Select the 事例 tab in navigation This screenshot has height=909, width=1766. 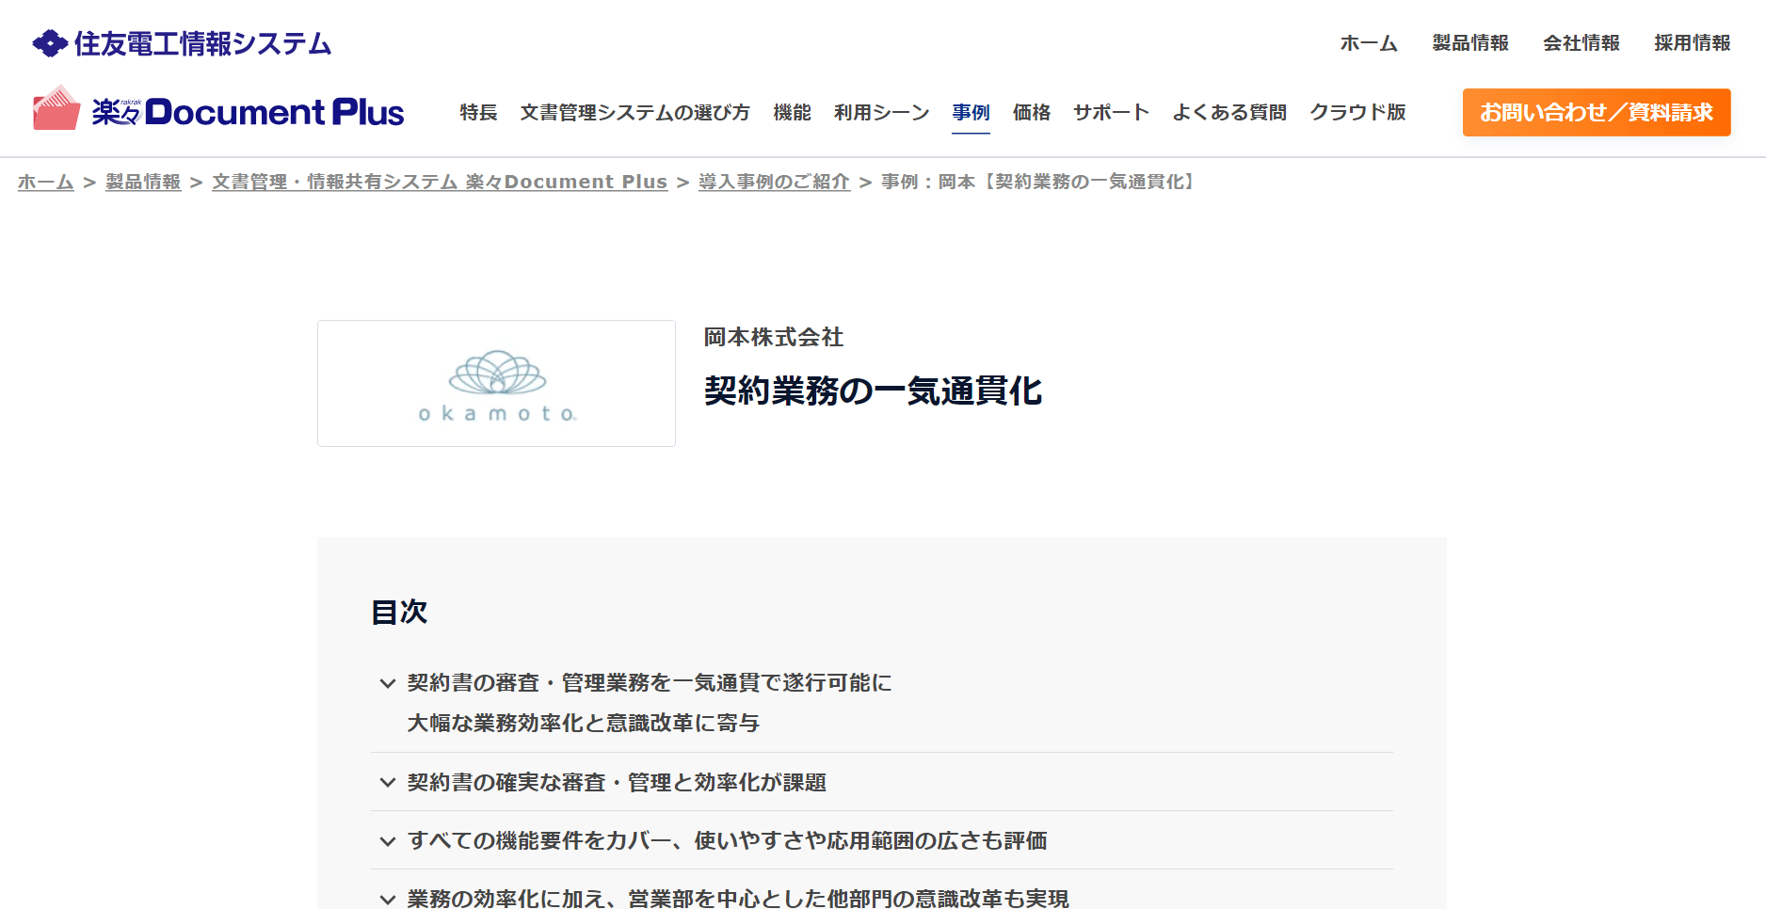click(971, 112)
